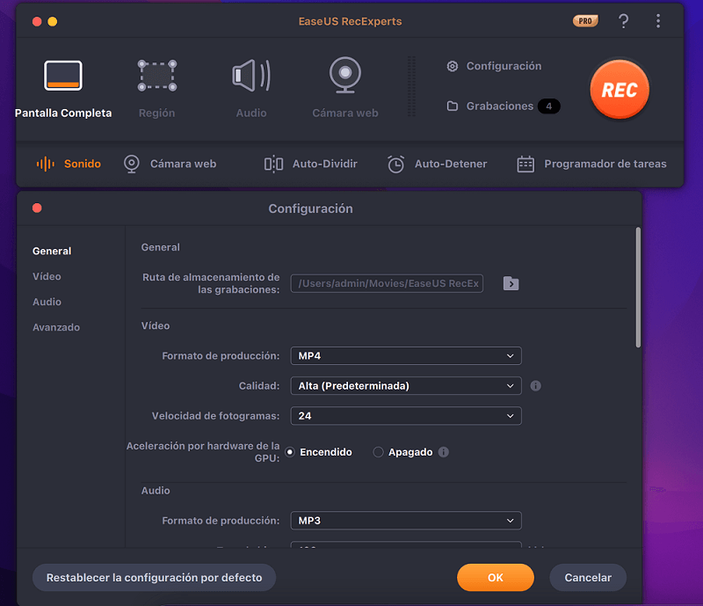Close the Configuración dialog red button
This screenshot has width=703, height=606.
tap(37, 208)
